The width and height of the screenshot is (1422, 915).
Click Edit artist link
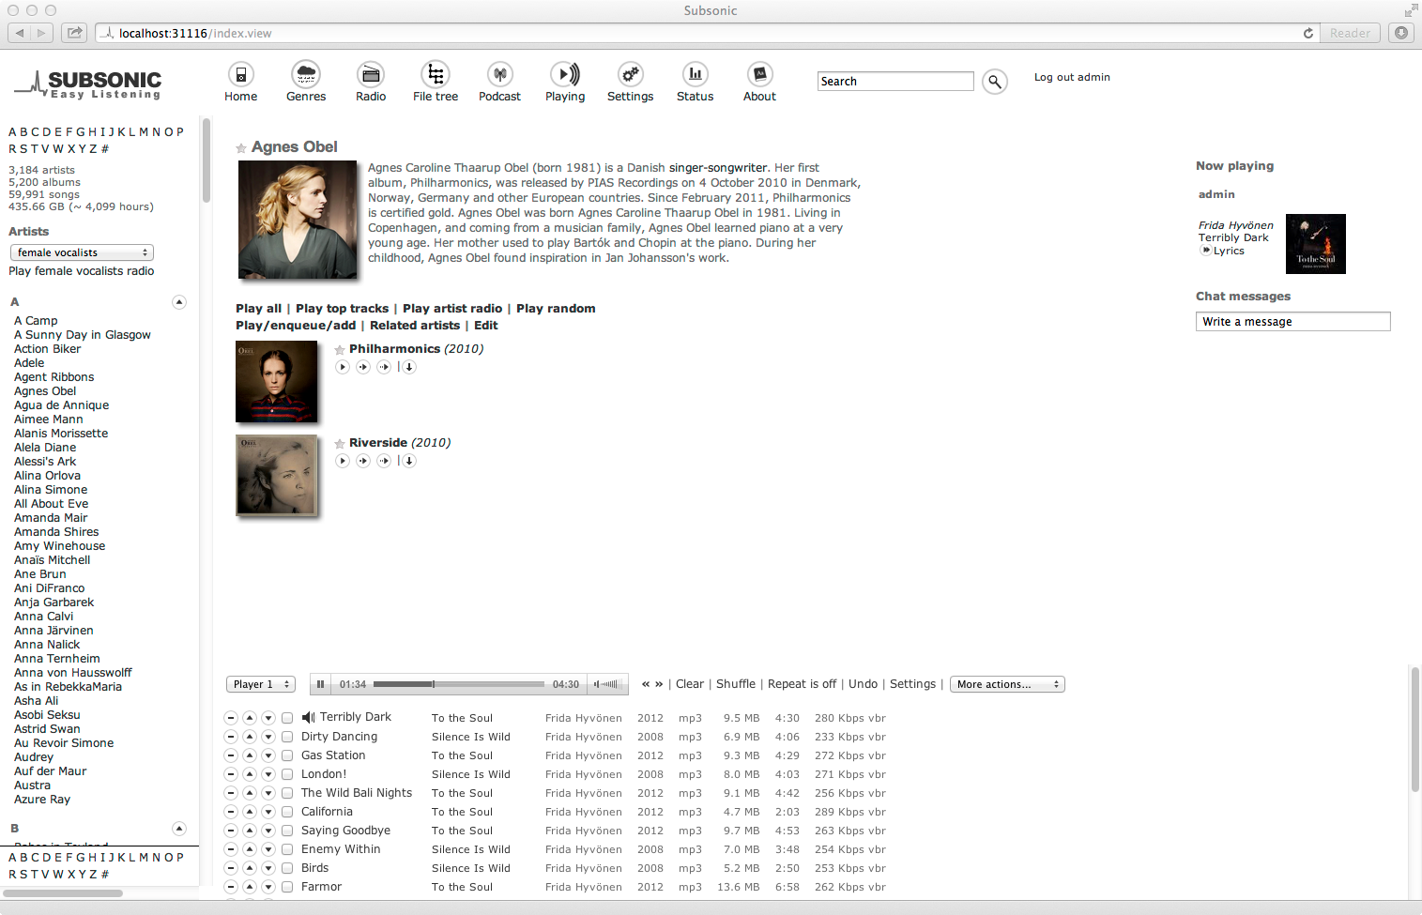[x=486, y=326]
